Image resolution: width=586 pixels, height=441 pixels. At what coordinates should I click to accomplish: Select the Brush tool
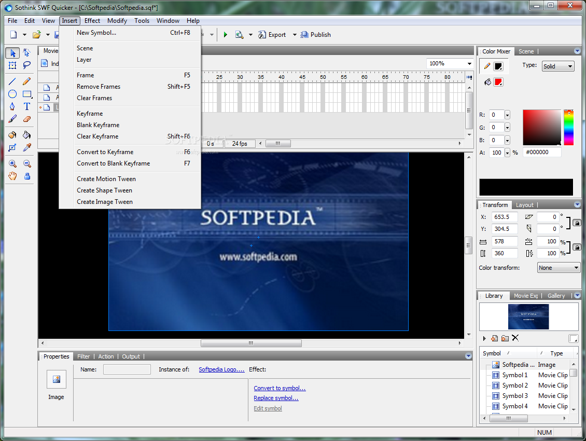pos(12,119)
